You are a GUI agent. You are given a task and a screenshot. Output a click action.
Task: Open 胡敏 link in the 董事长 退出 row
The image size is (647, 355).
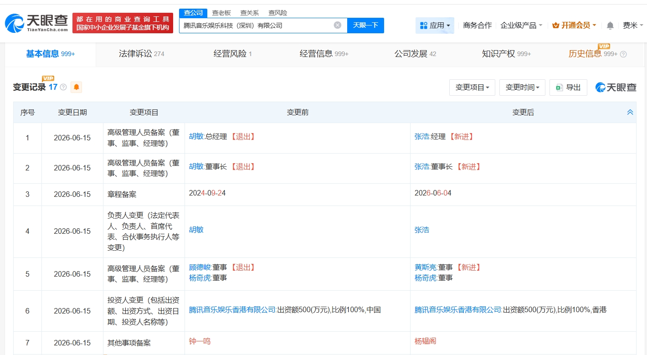196,167
